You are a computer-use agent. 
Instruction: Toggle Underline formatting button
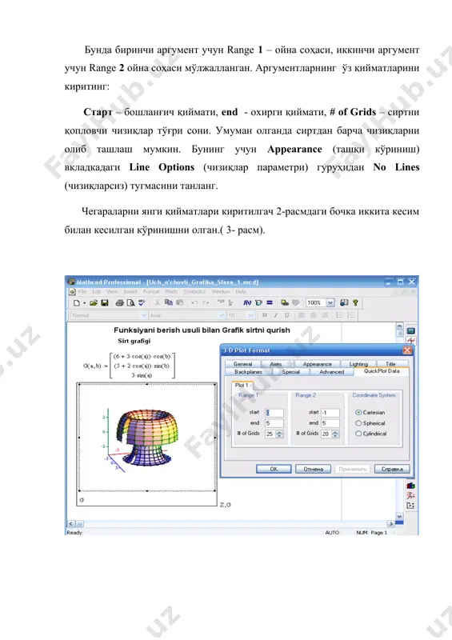pos(286,315)
